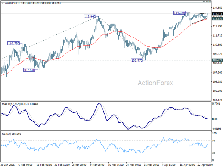Click the 109.520 price axis value
The image size is (224, 168).
217,54
